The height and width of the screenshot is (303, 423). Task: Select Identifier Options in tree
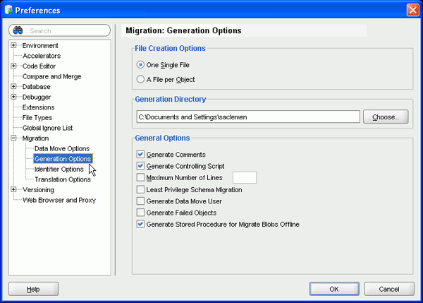pyautogui.click(x=59, y=170)
